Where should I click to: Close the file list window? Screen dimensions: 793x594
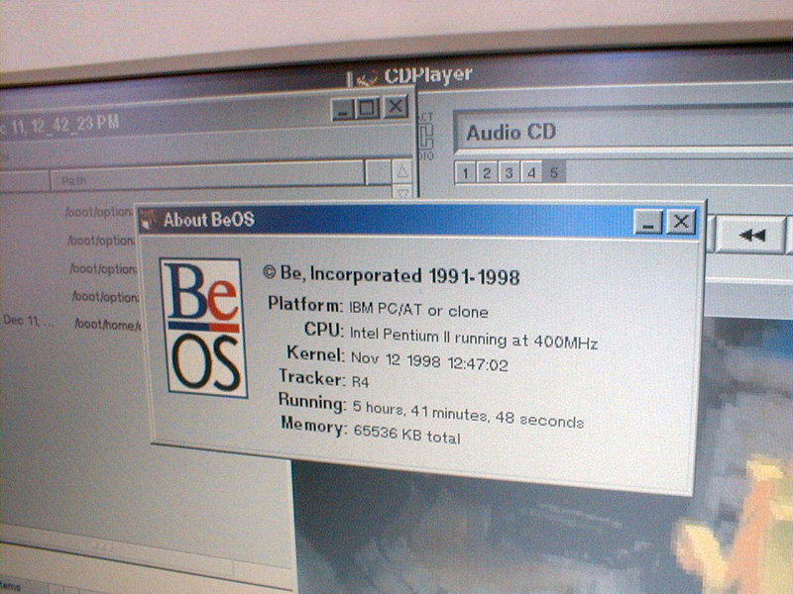pyautogui.click(x=395, y=106)
